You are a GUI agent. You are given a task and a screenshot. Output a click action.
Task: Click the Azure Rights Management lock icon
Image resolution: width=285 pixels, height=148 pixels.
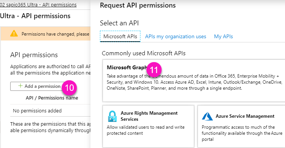pos(112,116)
